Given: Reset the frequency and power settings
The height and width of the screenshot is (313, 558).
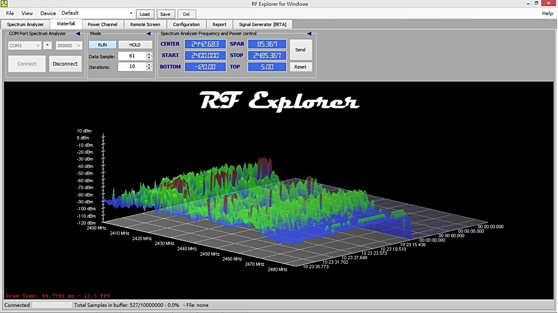Looking at the screenshot, I should [x=300, y=67].
